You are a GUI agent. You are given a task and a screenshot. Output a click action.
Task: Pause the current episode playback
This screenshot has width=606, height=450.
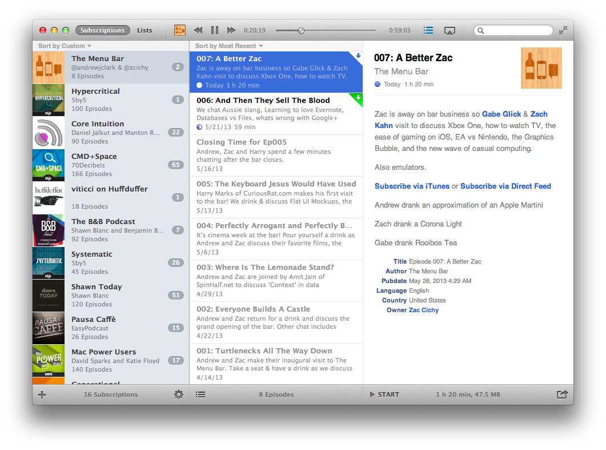(215, 30)
